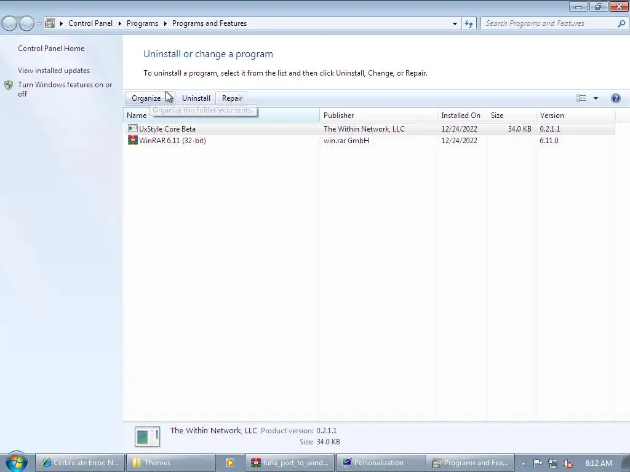Click the muted volume tray icon

pos(567,463)
